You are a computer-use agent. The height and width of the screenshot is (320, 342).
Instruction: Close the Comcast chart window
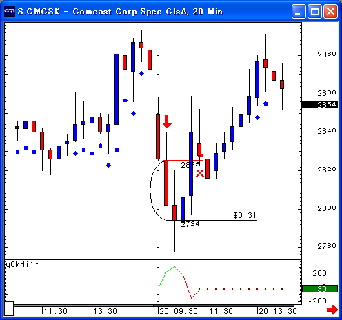(x=330, y=11)
